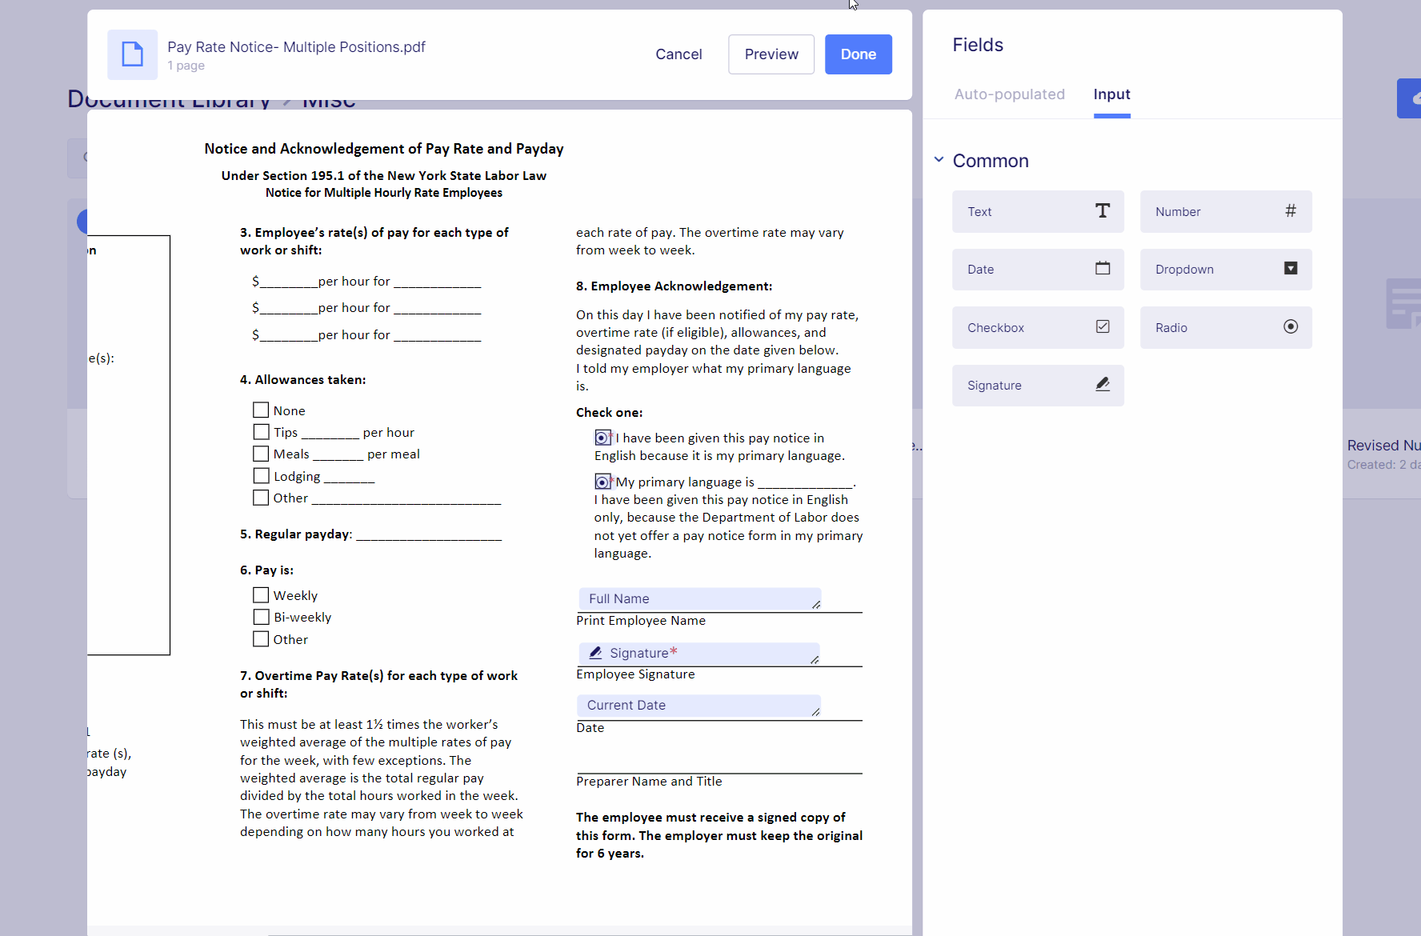Click resize handle of Full Name field
The height and width of the screenshot is (936, 1421).
816,605
